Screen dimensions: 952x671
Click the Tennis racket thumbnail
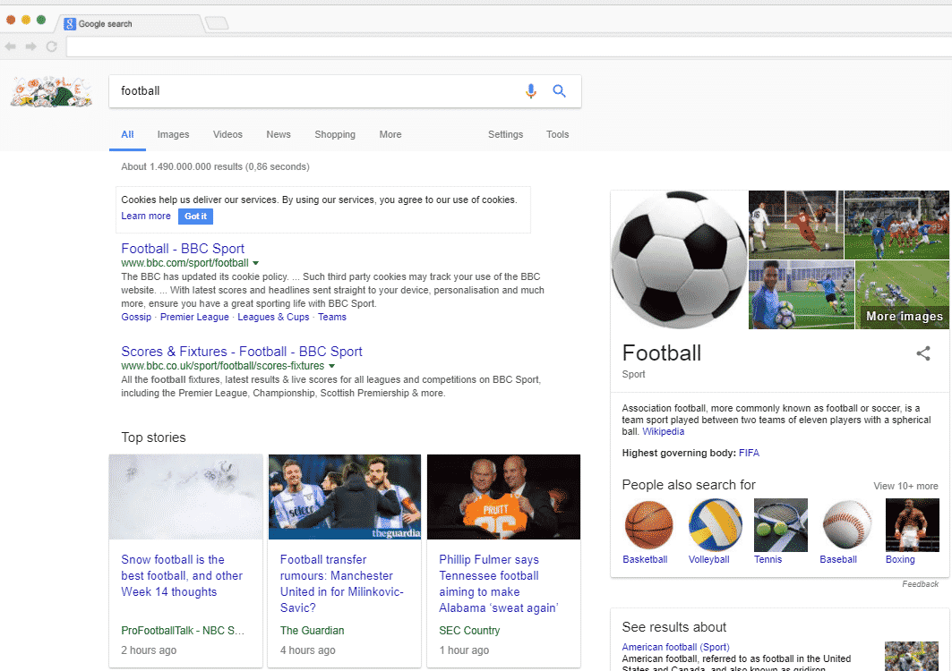click(781, 525)
